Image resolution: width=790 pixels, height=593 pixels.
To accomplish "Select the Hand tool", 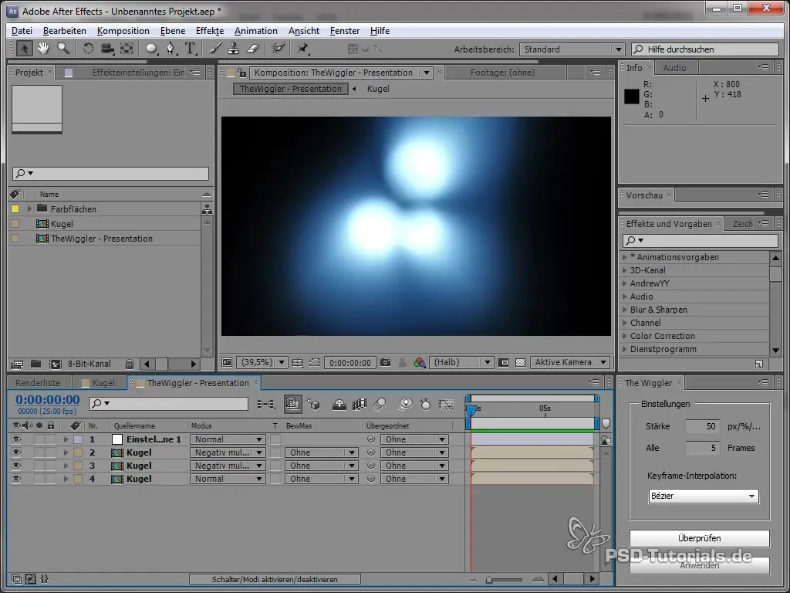I will tap(43, 49).
